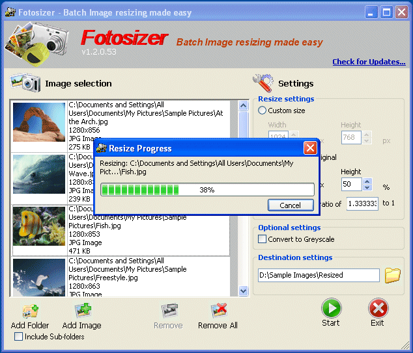Click the Fotosizer camera logo in the header
The height and width of the screenshot is (353, 413).
pyautogui.click(x=37, y=44)
